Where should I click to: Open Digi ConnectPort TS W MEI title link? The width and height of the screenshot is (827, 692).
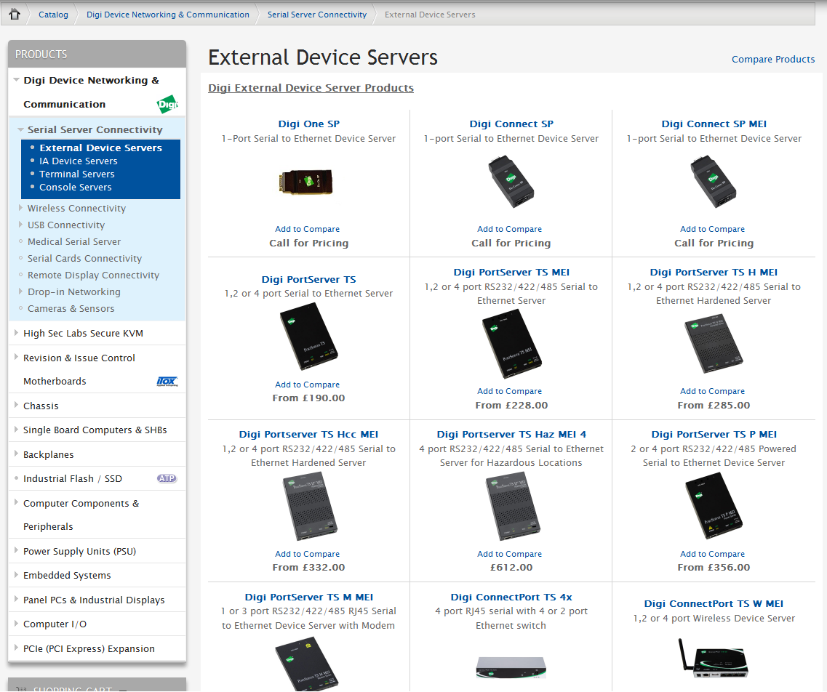[x=714, y=603]
